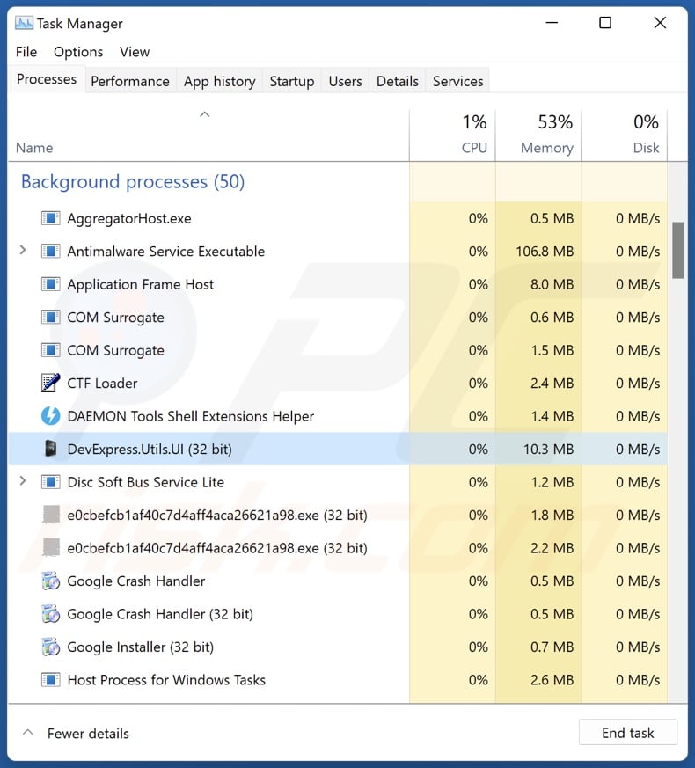Click the Host Process for Windows Tasks icon
The image size is (695, 768).
pyautogui.click(x=50, y=680)
